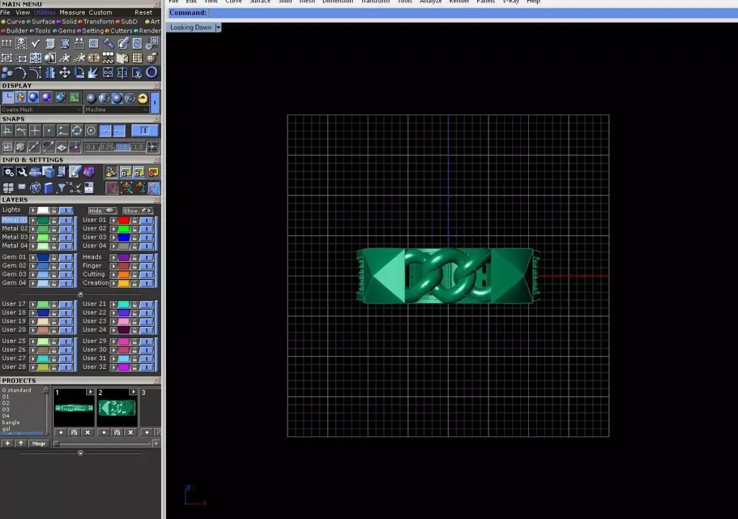This screenshot has height=519, width=738.
Task: Select the 0.25 snap increment button
Action: pos(107,147)
